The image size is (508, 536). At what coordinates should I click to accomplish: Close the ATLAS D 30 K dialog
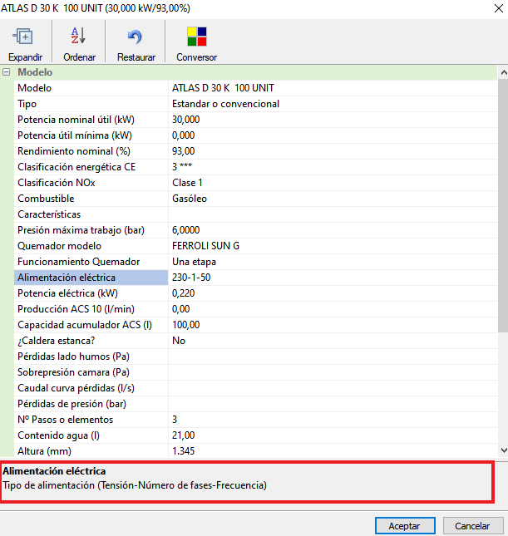(498, 8)
